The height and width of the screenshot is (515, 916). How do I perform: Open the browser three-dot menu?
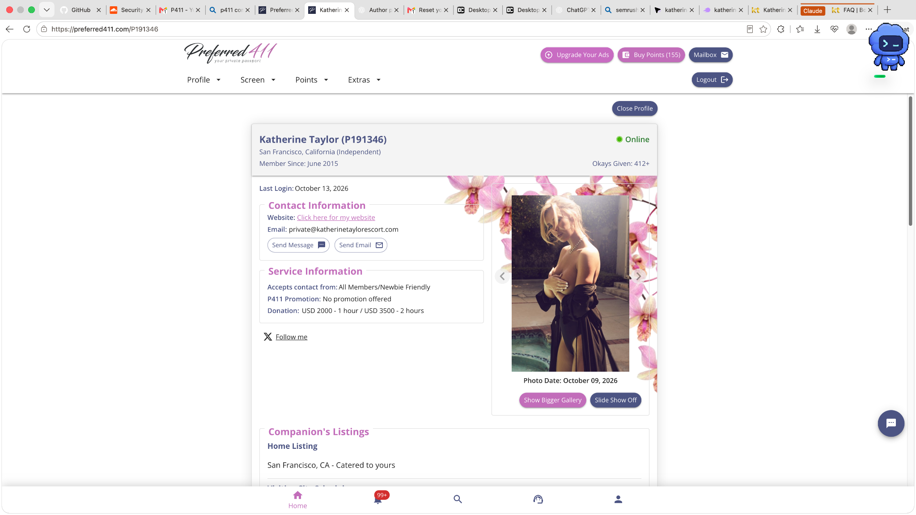pyautogui.click(x=869, y=29)
